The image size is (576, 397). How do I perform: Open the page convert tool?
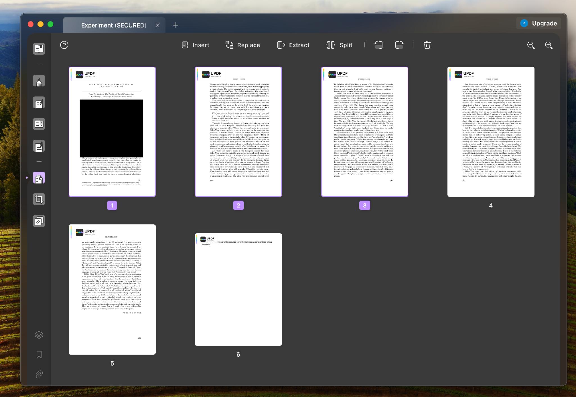point(39,221)
